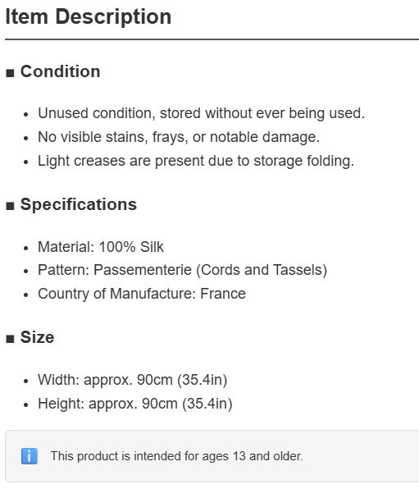Click the horizontal rule under Item Description
This screenshot has height=498, width=419.
pos(212,39)
